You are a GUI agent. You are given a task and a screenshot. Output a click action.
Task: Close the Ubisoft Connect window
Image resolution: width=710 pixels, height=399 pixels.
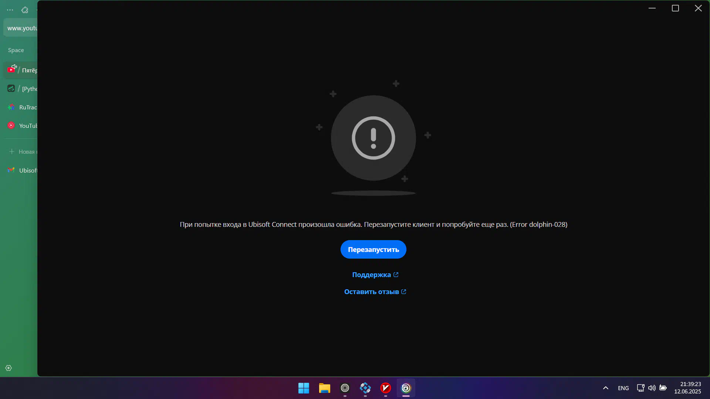tap(698, 8)
